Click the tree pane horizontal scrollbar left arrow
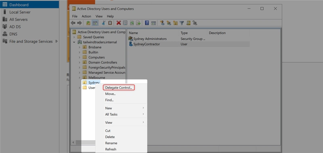This screenshot has width=323, height=153. click(73, 142)
